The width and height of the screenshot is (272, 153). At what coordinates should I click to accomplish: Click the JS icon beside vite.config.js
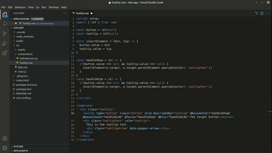click(x=14, y=98)
